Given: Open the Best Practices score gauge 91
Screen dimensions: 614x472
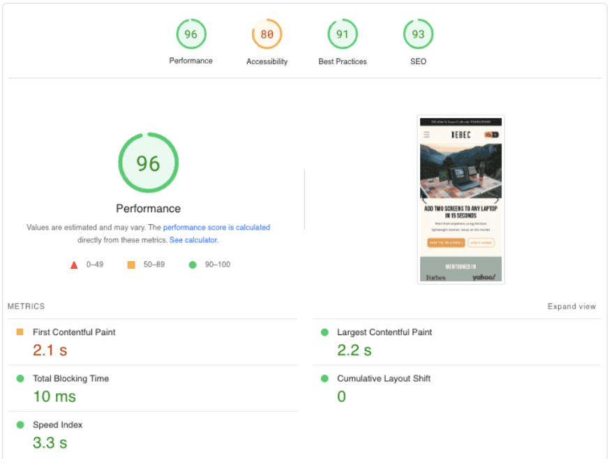Looking at the screenshot, I should [343, 34].
